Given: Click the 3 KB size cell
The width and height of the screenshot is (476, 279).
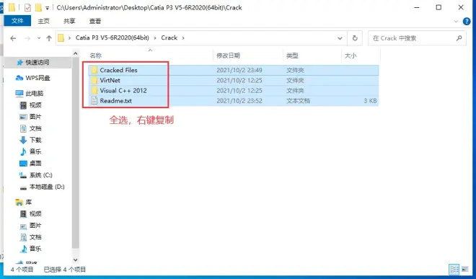Looking at the screenshot, I should point(371,101).
